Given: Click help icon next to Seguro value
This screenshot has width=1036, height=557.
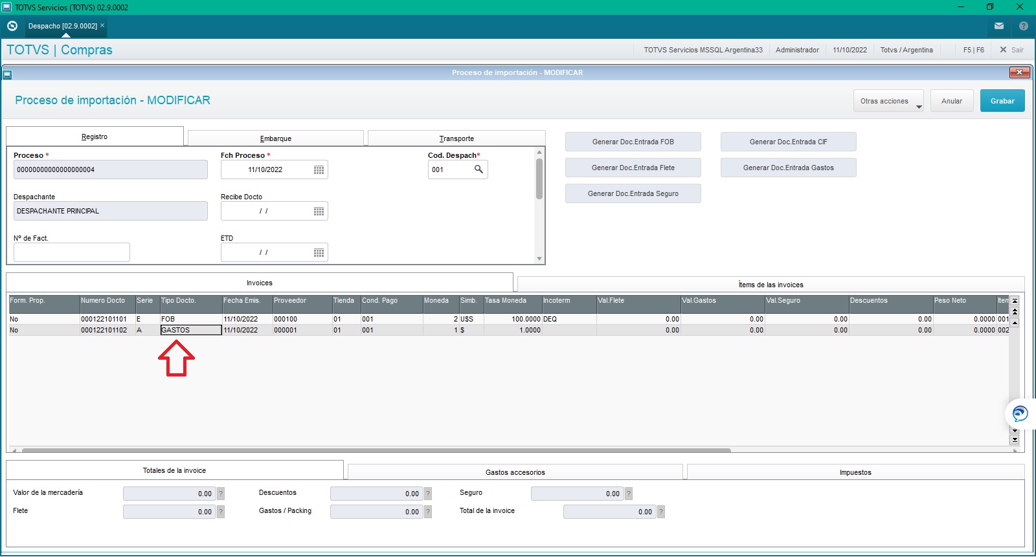Looking at the screenshot, I should (x=629, y=494).
